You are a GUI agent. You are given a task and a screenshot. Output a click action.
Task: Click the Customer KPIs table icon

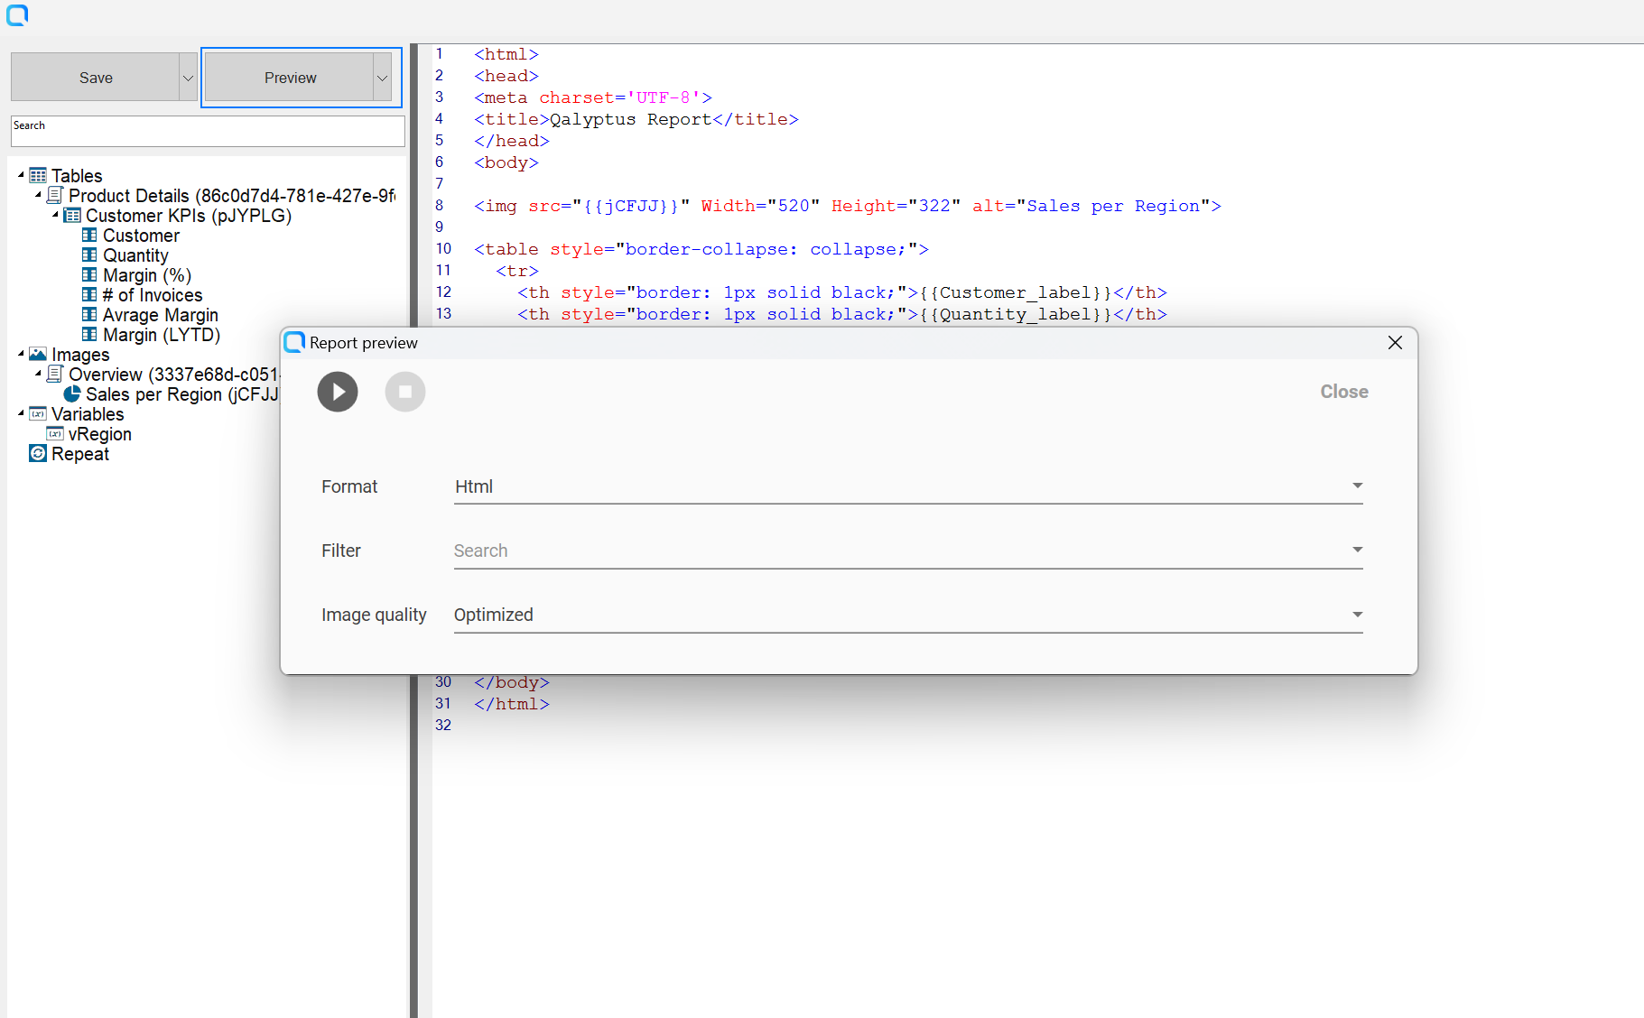click(72, 216)
